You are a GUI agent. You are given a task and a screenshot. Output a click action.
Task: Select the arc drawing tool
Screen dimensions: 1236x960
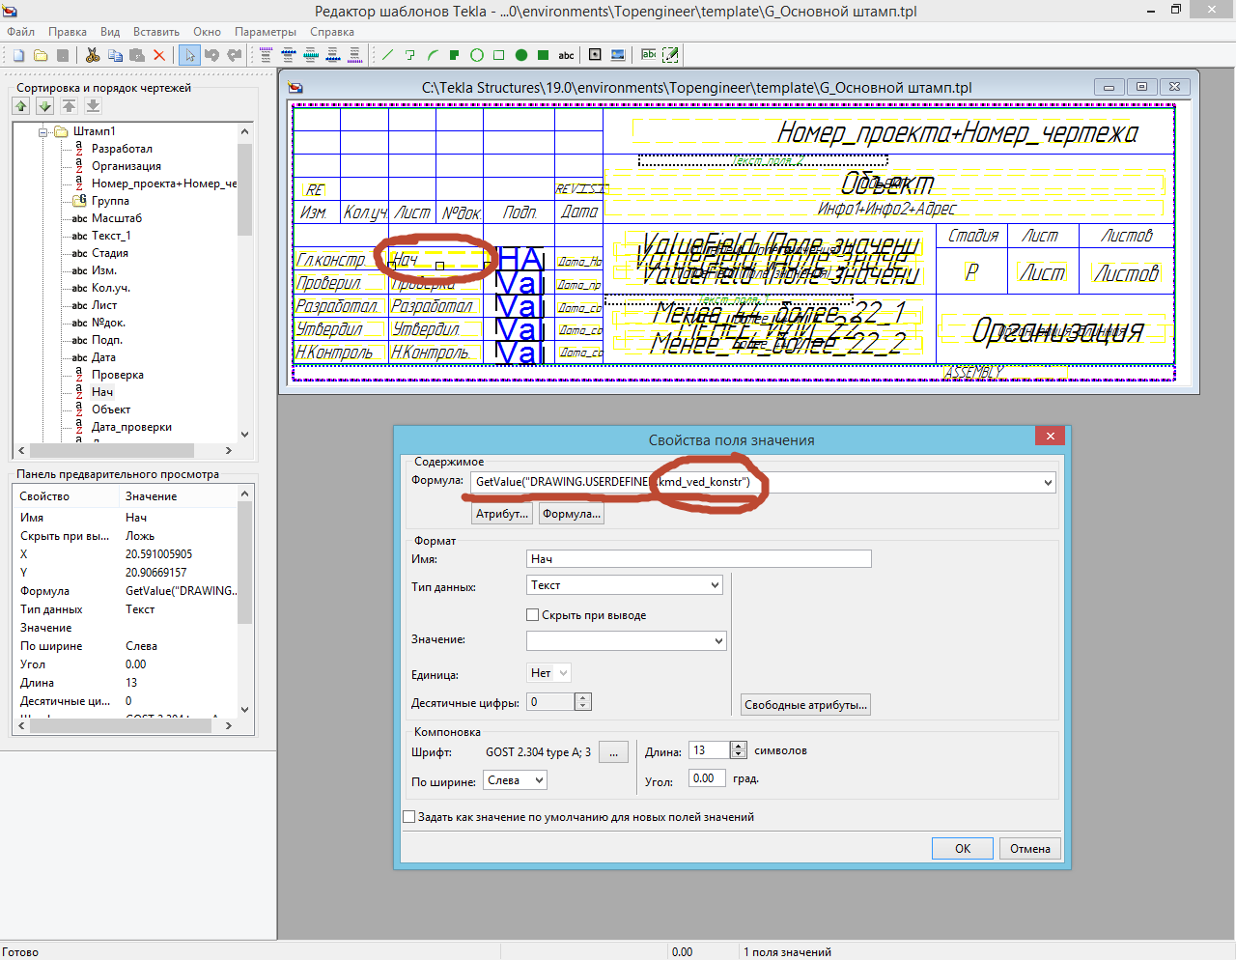point(433,55)
